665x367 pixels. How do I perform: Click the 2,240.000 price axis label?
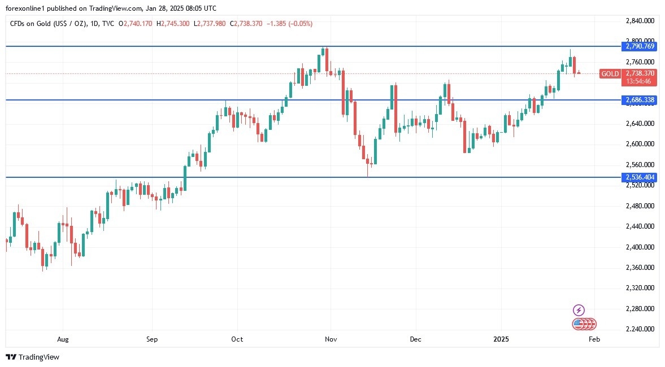(x=640, y=329)
